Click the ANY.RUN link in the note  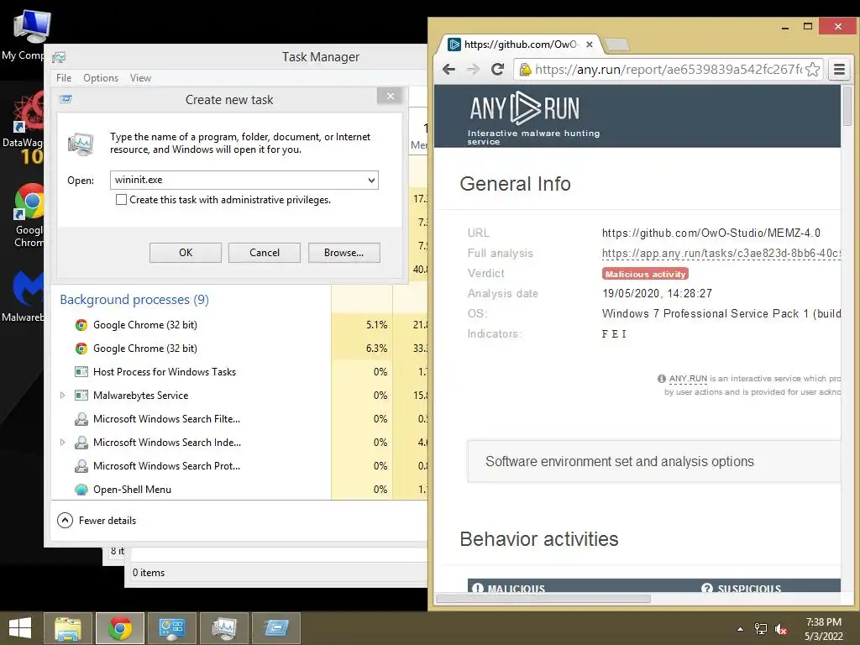coord(688,379)
